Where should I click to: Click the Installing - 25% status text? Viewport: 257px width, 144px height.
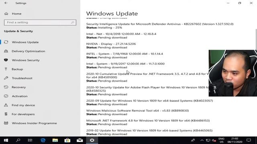110,28
